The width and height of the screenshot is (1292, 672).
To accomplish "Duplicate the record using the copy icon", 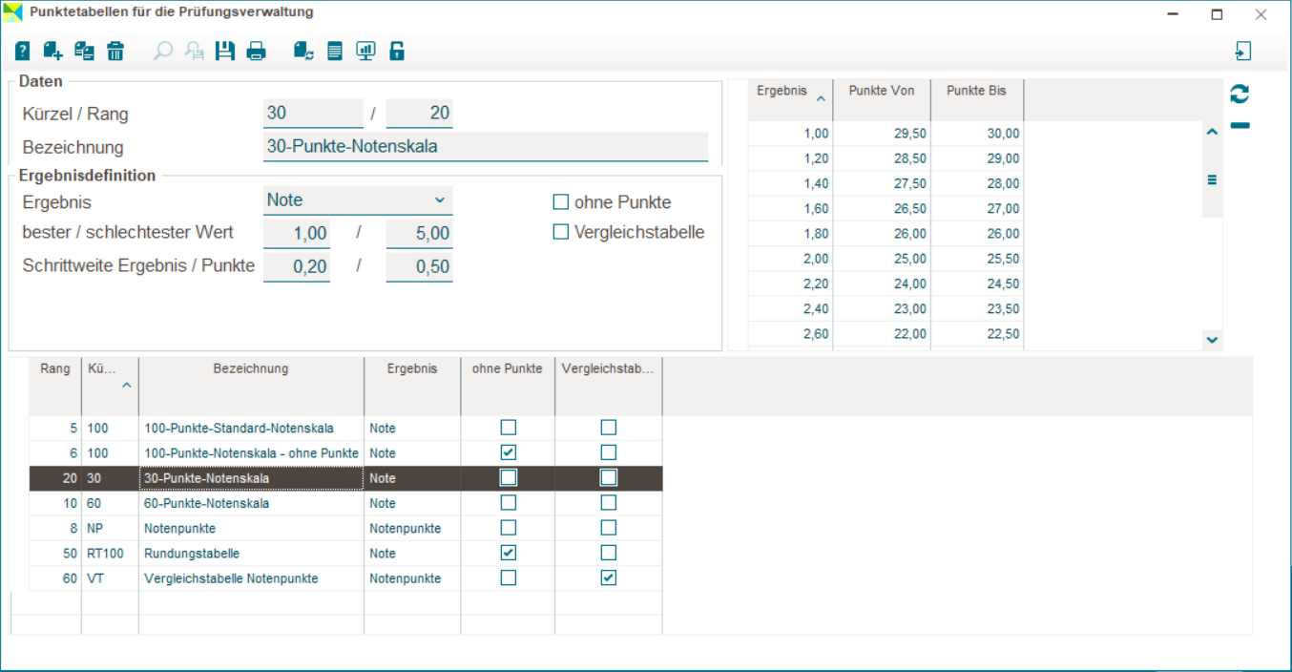I will click(84, 52).
